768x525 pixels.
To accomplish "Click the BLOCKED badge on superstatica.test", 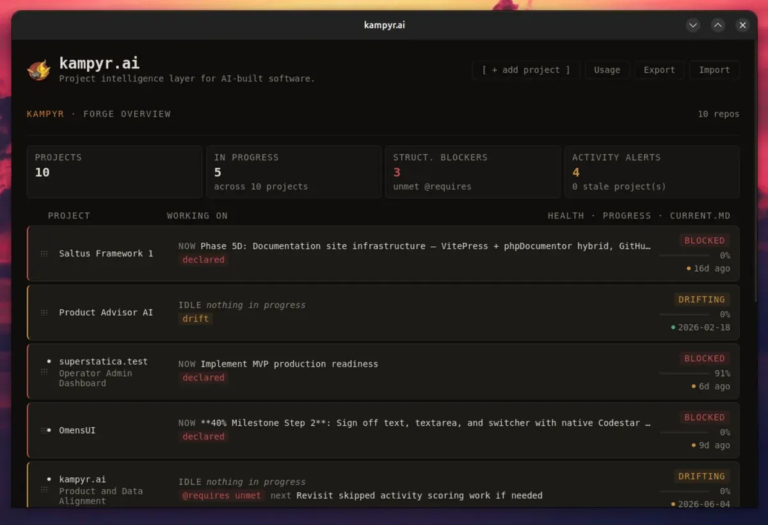I will pyautogui.click(x=704, y=358).
